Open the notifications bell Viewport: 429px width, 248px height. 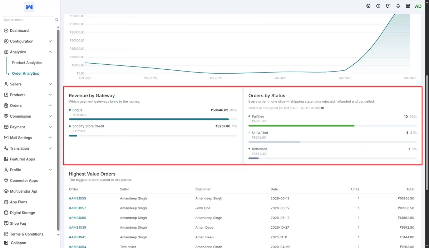398,6
